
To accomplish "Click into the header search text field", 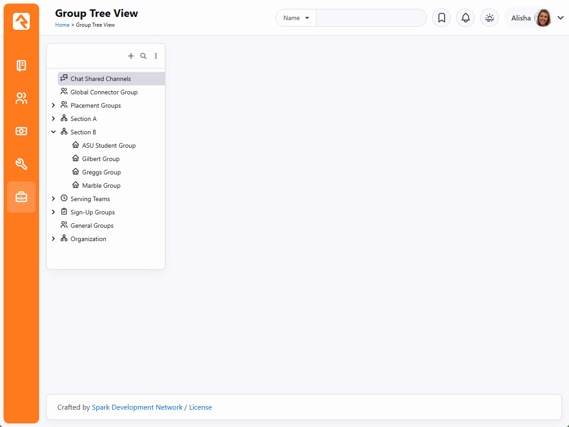I will pyautogui.click(x=371, y=18).
